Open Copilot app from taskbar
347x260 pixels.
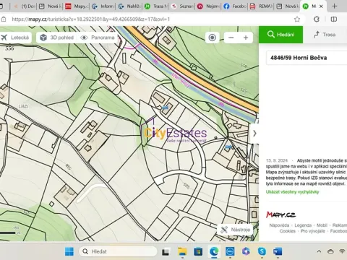[246, 251]
